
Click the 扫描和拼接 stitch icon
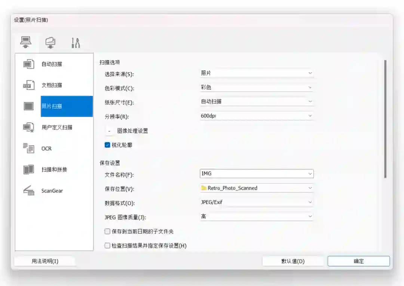pyautogui.click(x=28, y=170)
